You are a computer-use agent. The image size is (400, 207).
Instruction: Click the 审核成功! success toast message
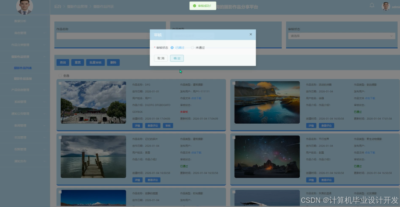[203, 6]
